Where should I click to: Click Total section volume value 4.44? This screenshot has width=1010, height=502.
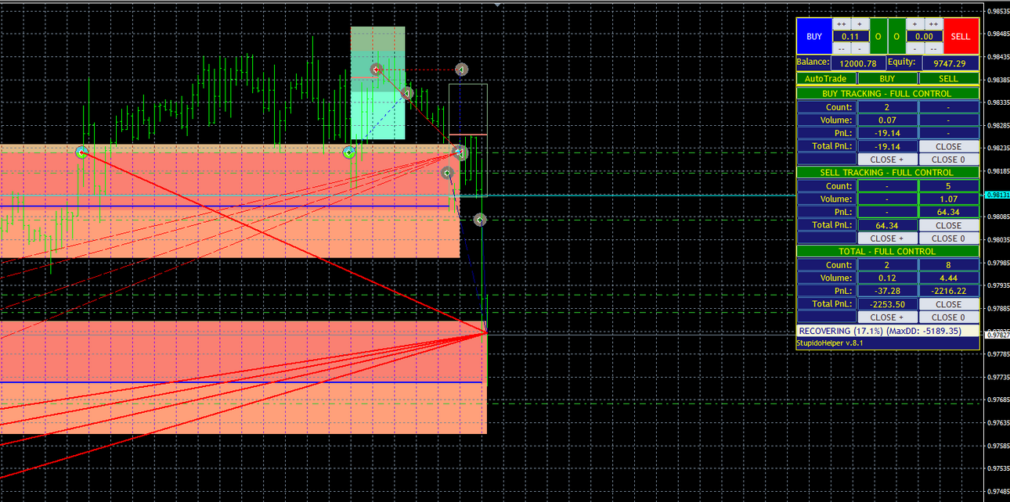(949, 278)
